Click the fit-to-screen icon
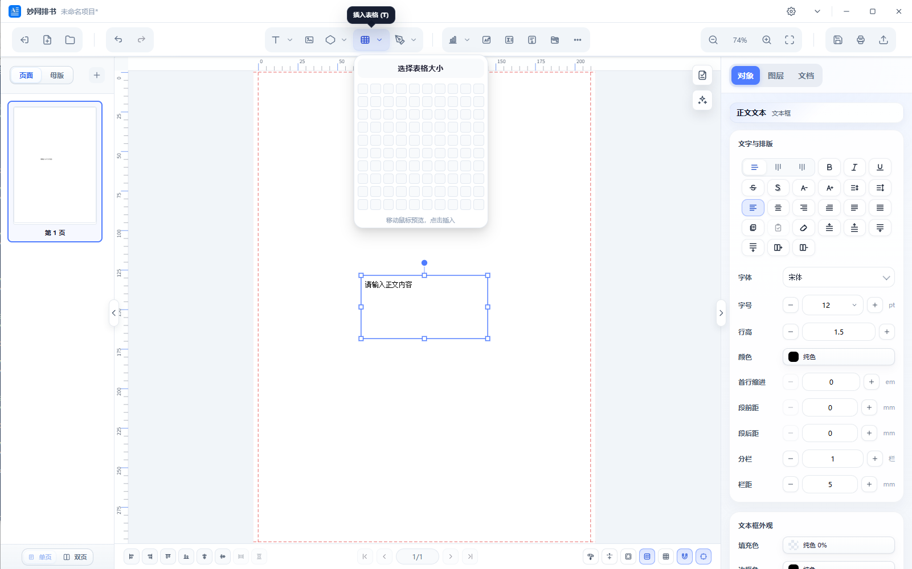Viewport: 912px width, 569px height. point(790,40)
